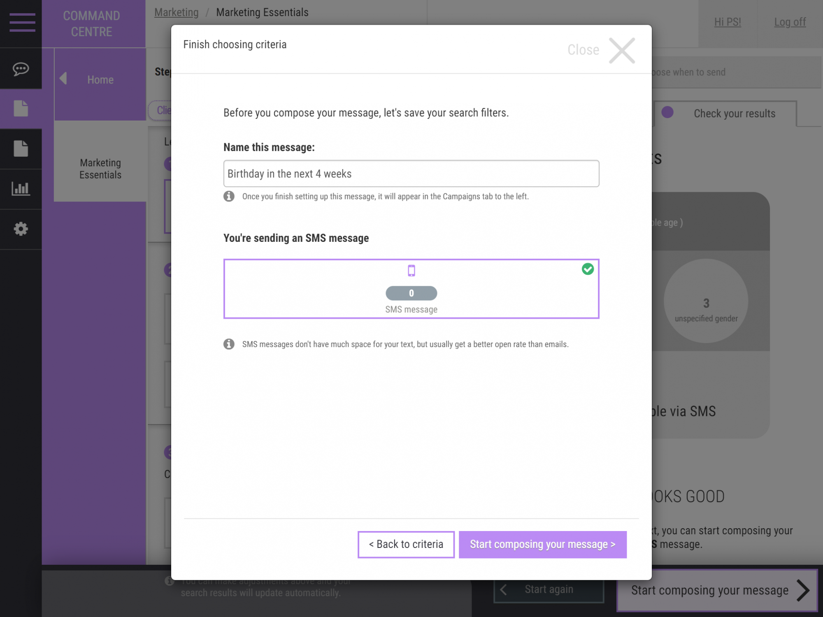This screenshot has height=617, width=823.
Task: Click the info icon below message name
Action: click(x=229, y=196)
